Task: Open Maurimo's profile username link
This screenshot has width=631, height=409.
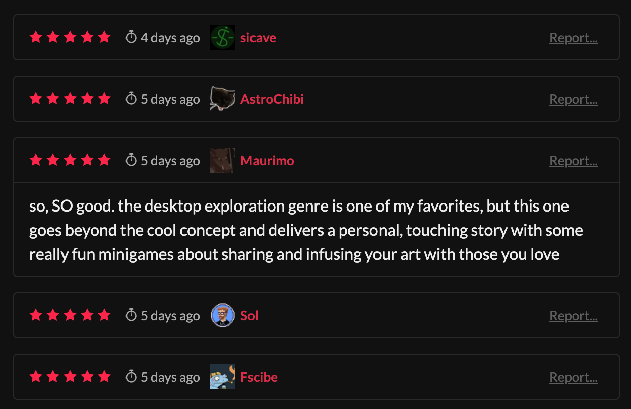Action: 267,161
